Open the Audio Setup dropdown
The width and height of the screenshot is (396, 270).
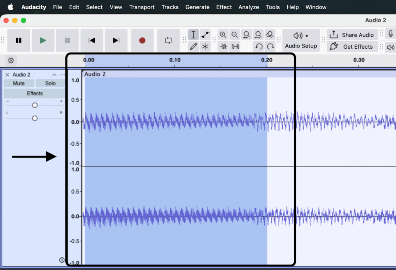(x=301, y=40)
